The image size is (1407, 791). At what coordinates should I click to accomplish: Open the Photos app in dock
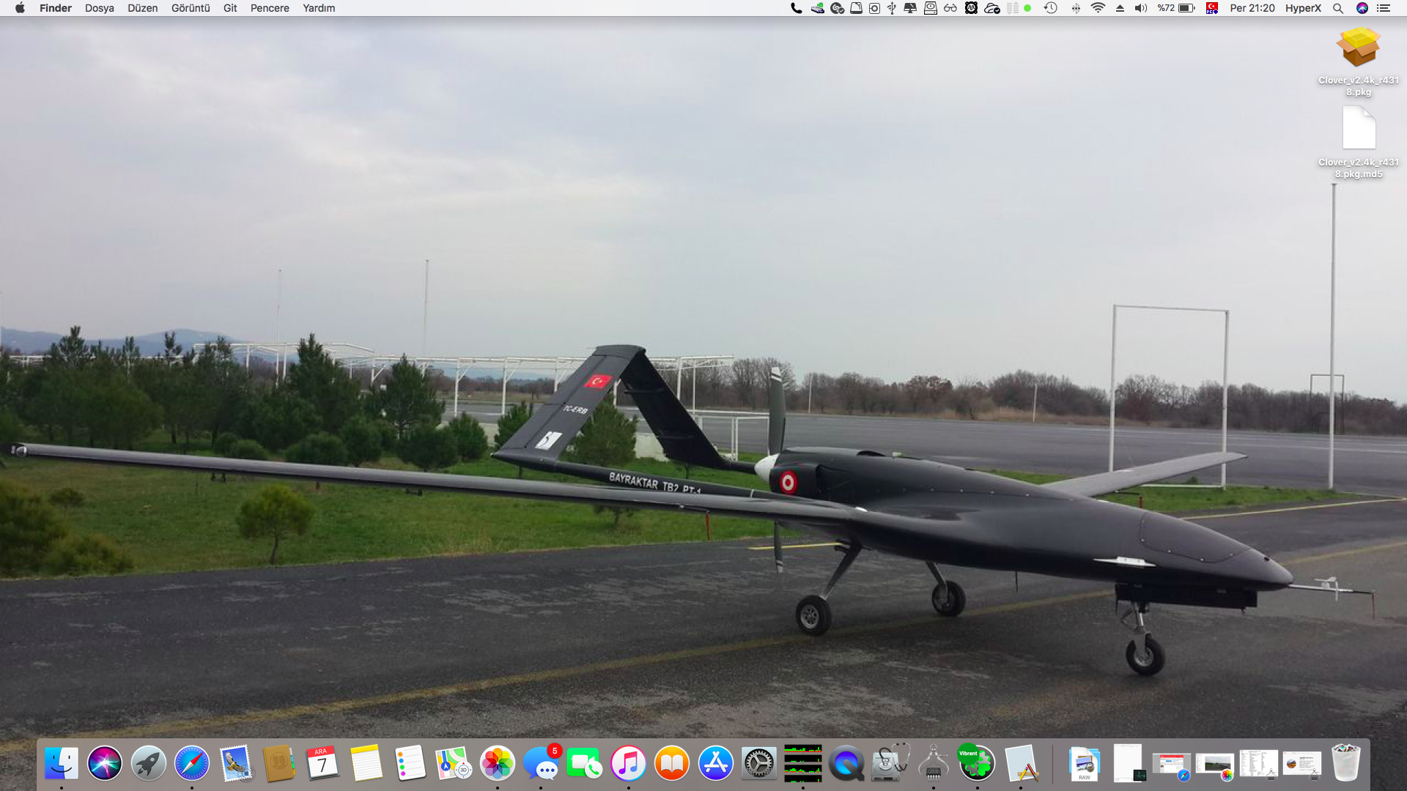click(498, 764)
